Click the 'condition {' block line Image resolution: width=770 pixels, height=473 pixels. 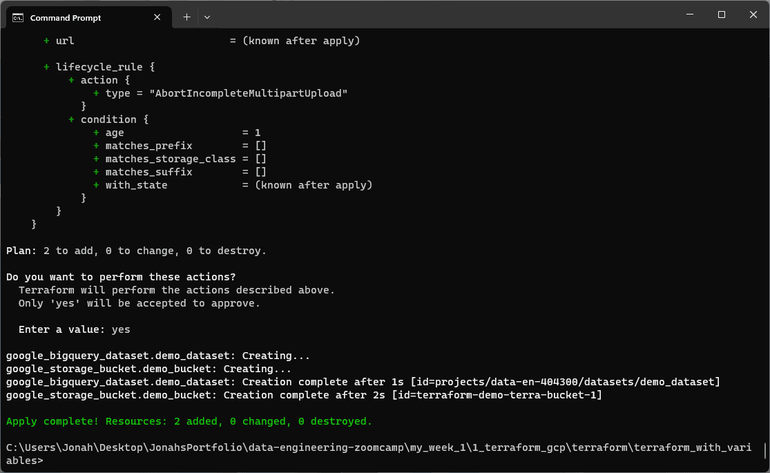coord(108,119)
